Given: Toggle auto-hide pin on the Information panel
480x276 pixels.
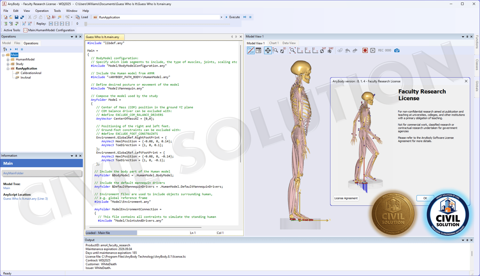Looking at the screenshot, I should click(76, 156).
